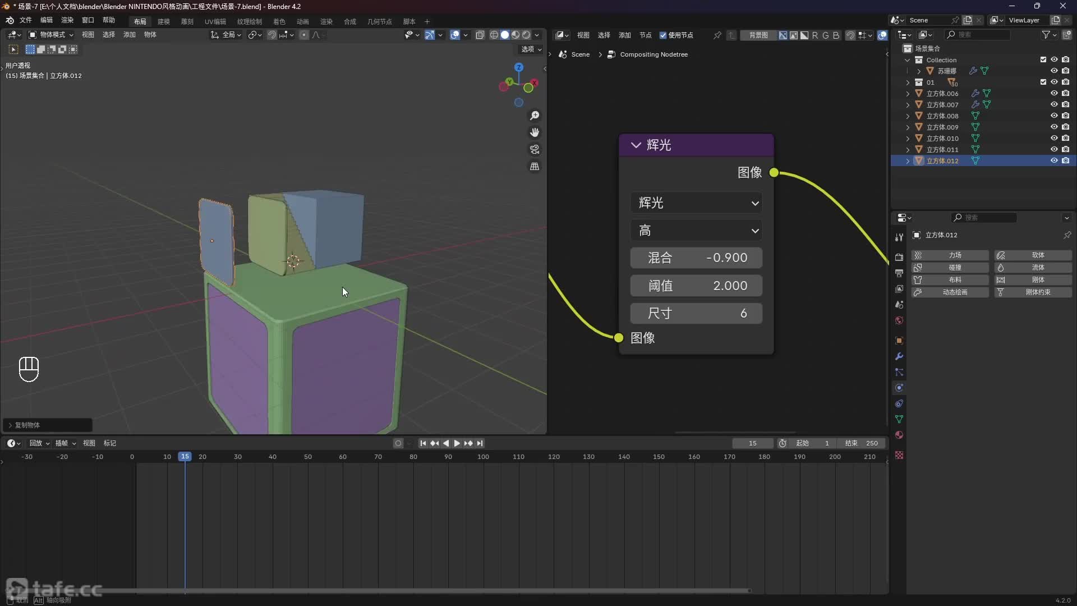Switch orthographic/perspective grid icon in viewport
The height and width of the screenshot is (606, 1077).
tap(535, 167)
